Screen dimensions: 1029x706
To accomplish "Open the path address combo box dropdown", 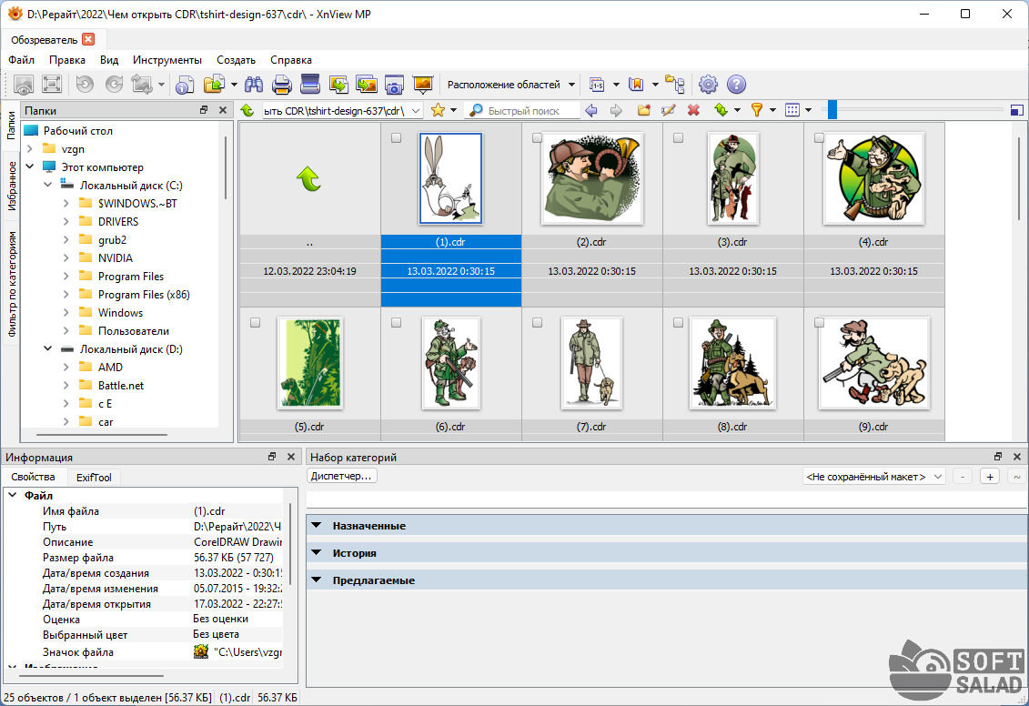I will click(416, 111).
